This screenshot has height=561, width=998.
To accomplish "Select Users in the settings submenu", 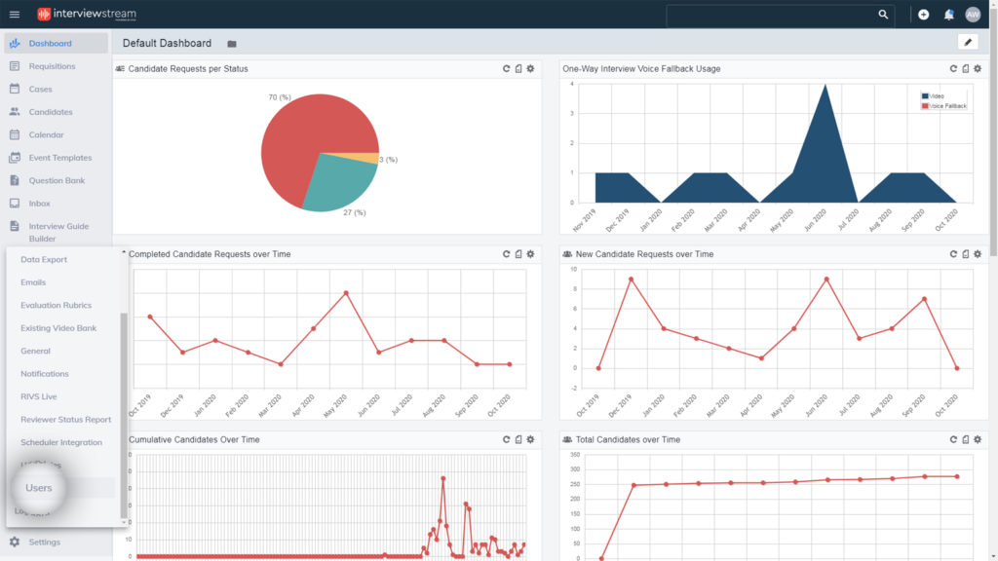I will tap(38, 488).
